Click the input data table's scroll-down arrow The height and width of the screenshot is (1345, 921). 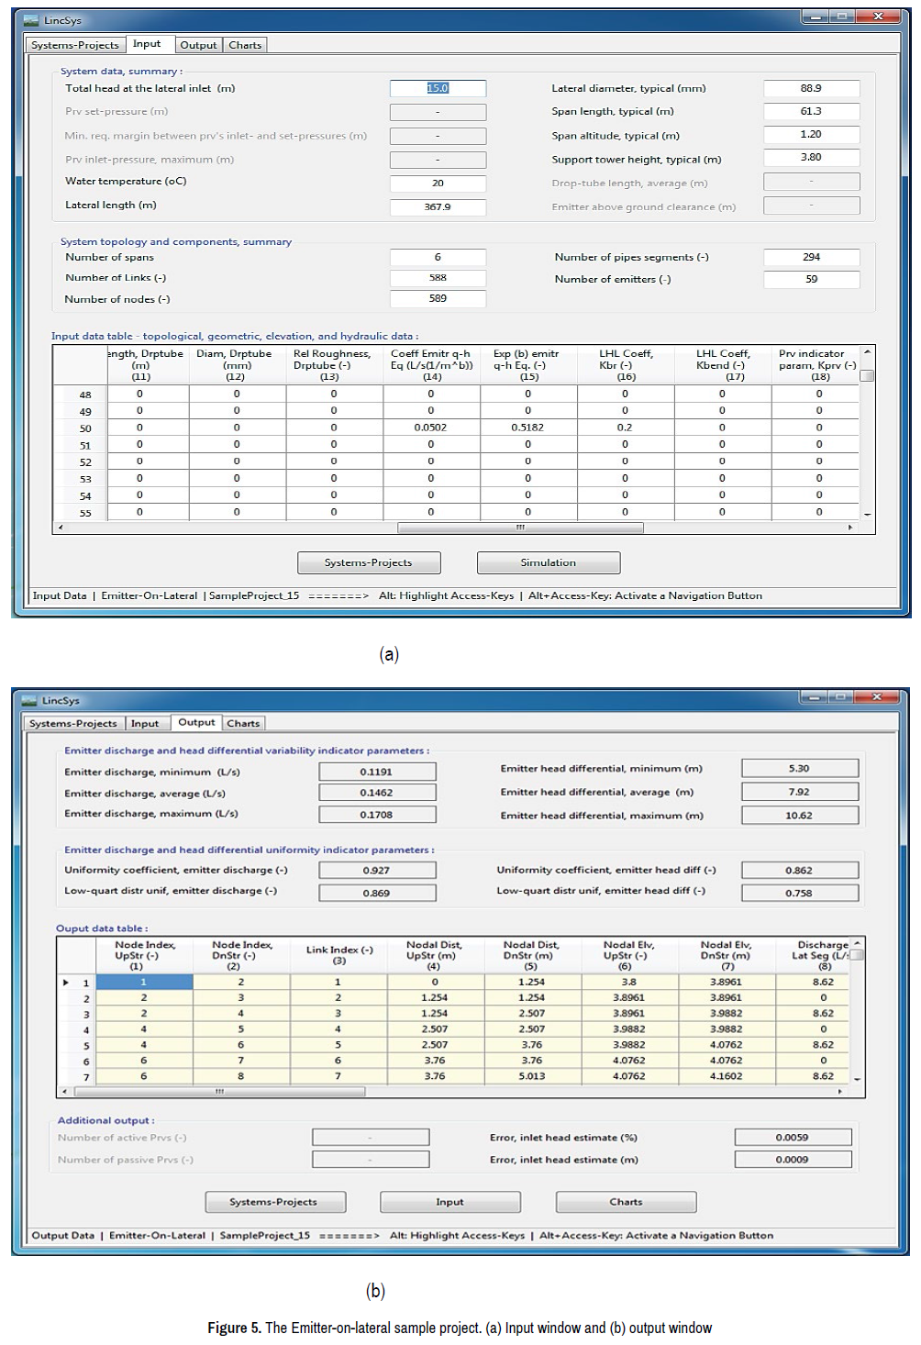(x=867, y=515)
